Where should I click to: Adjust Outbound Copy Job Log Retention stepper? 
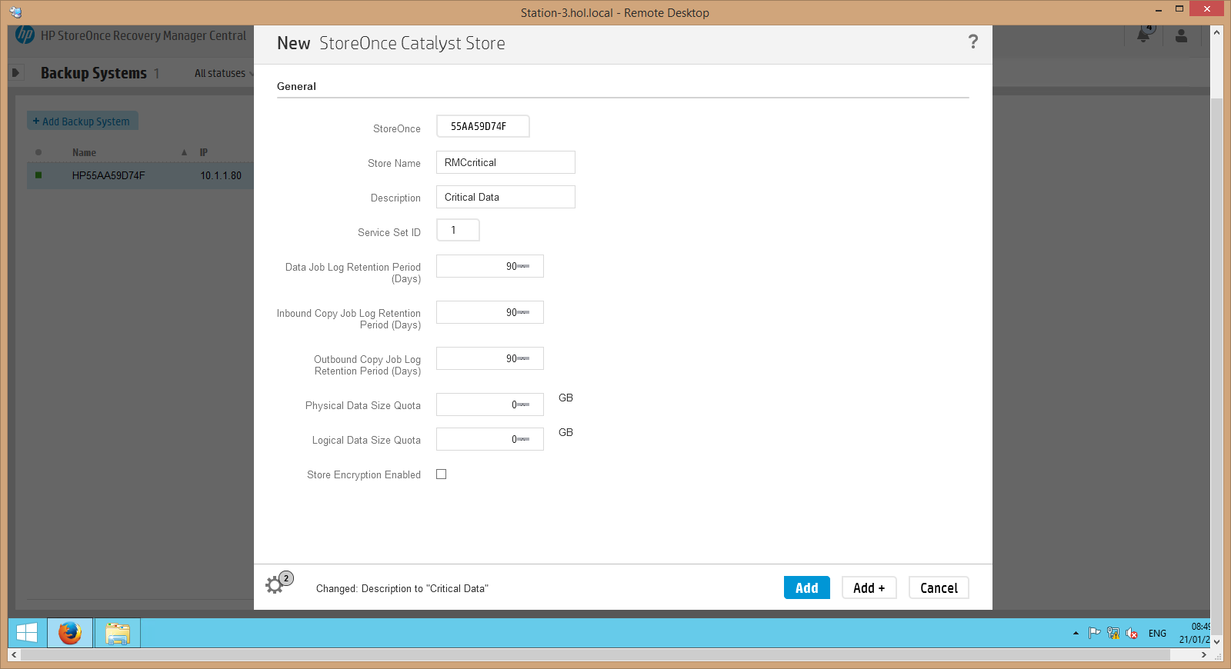click(523, 358)
